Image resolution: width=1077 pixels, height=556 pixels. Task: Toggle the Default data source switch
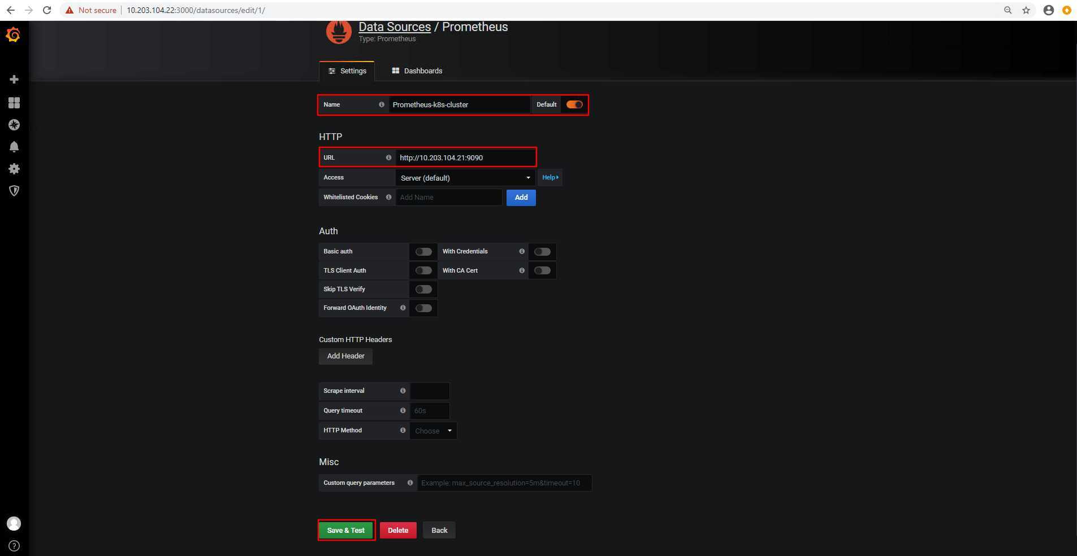click(574, 104)
